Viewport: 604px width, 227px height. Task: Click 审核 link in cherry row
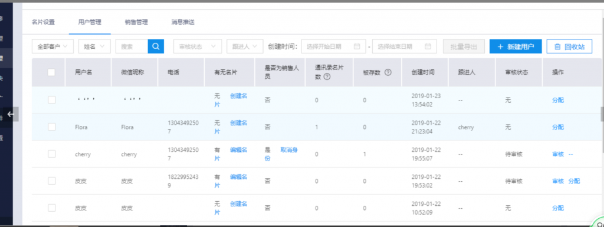click(x=558, y=154)
